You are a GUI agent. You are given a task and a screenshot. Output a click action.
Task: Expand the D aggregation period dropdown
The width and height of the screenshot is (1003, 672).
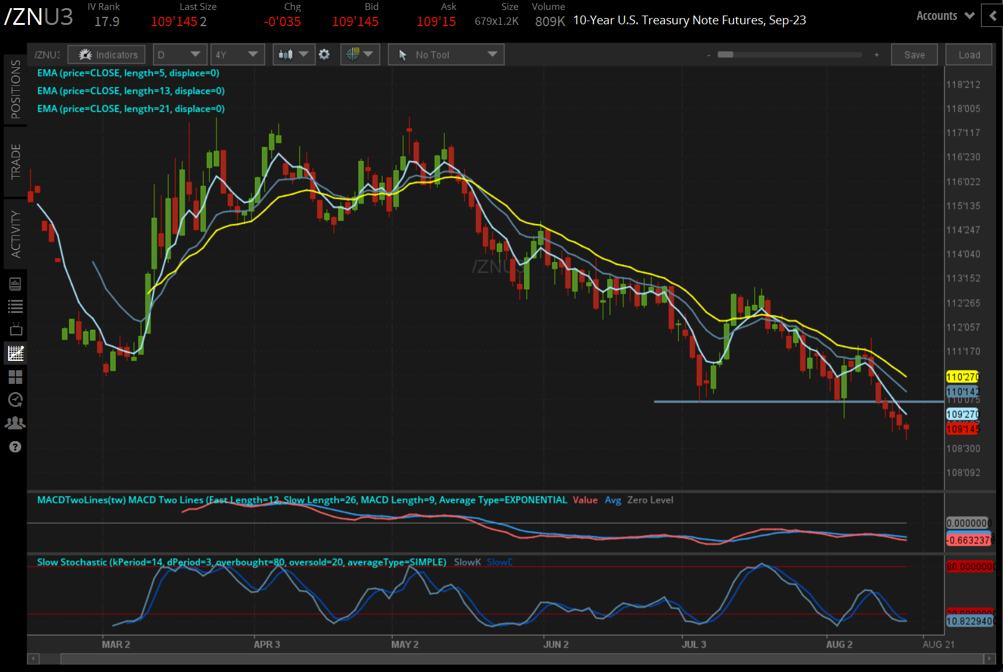[x=179, y=55]
